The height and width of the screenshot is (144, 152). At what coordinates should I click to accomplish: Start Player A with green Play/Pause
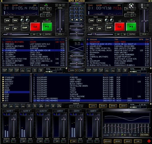click(x=47, y=27)
